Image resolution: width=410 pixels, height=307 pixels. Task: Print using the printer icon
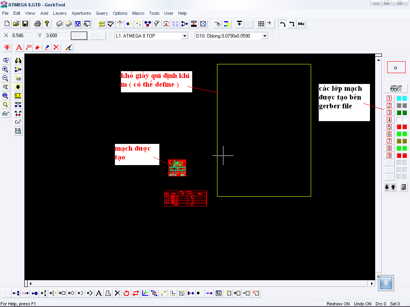point(38,24)
